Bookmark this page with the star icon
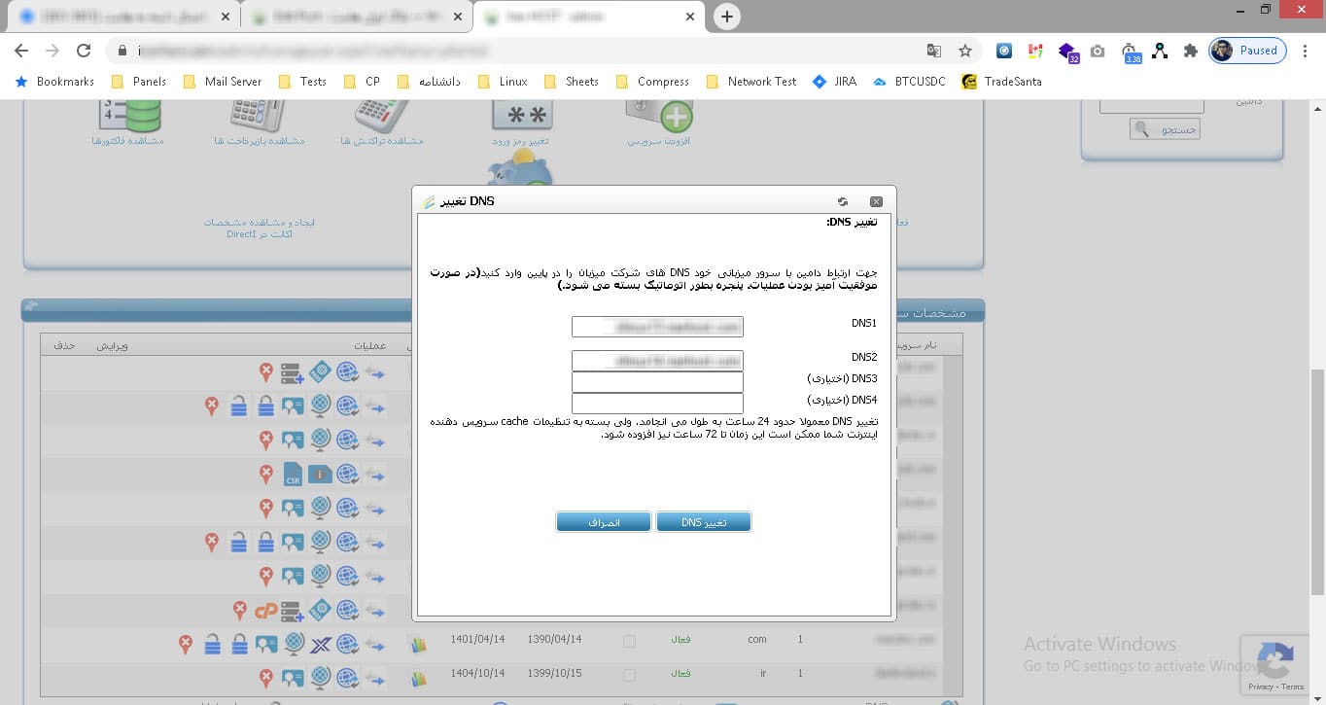This screenshot has width=1326, height=705. (965, 51)
